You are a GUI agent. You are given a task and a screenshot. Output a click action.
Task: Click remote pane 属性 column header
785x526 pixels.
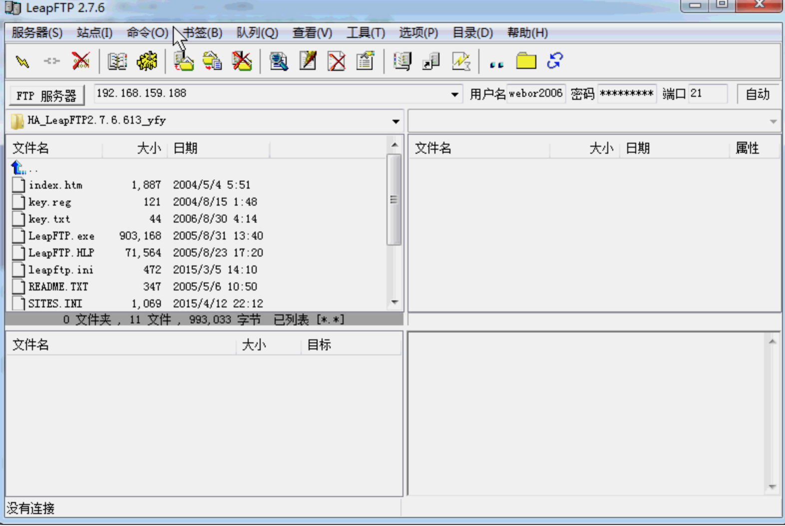click(755, 148)
